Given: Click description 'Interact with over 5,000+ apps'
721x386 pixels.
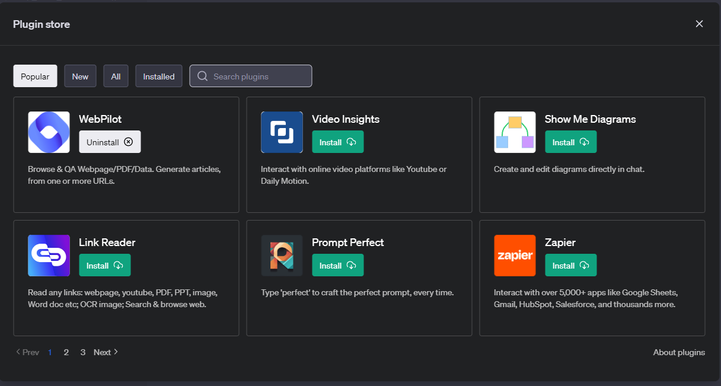Looking at the screenshot, I should pos(586,298).
